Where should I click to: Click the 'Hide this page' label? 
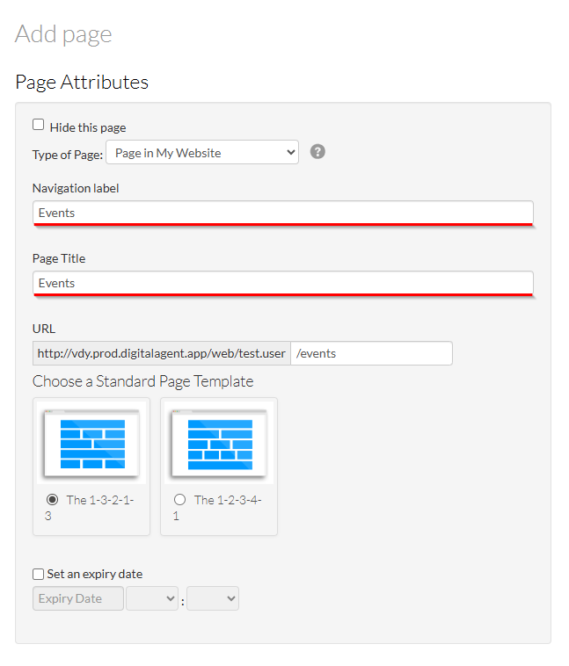pos(88,127)
